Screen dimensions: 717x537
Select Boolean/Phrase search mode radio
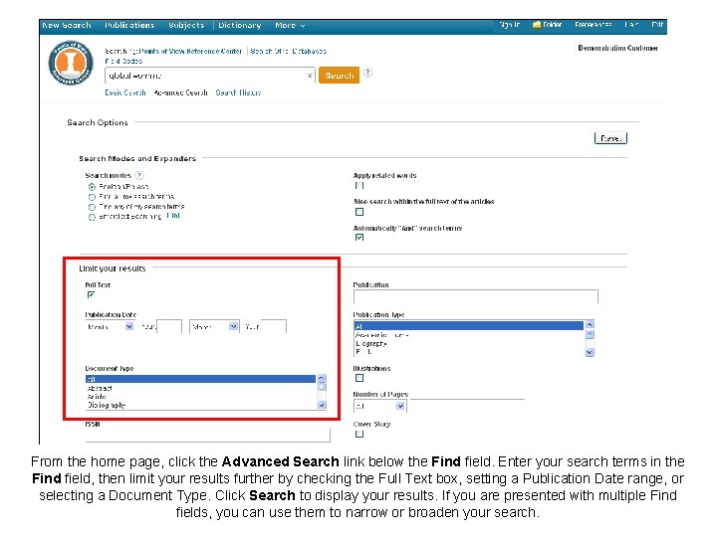coord(92,187)
